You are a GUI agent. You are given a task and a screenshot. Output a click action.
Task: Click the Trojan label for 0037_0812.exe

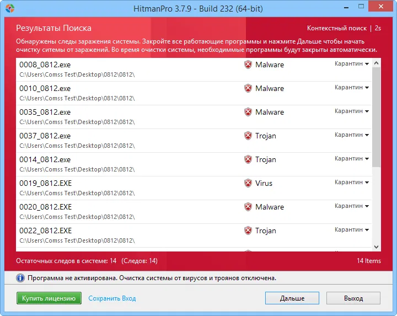(266, 136)
